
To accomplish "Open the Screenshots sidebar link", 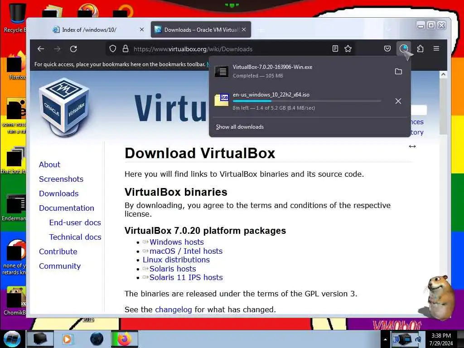I will pyautogui.click(x=61, y=179).
